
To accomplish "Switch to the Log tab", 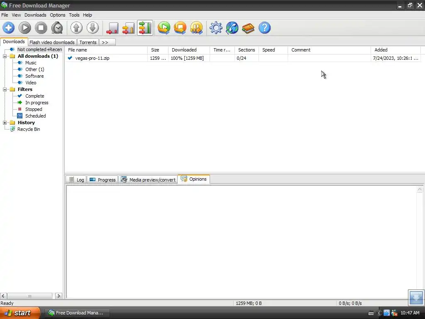I will [76, 179].
